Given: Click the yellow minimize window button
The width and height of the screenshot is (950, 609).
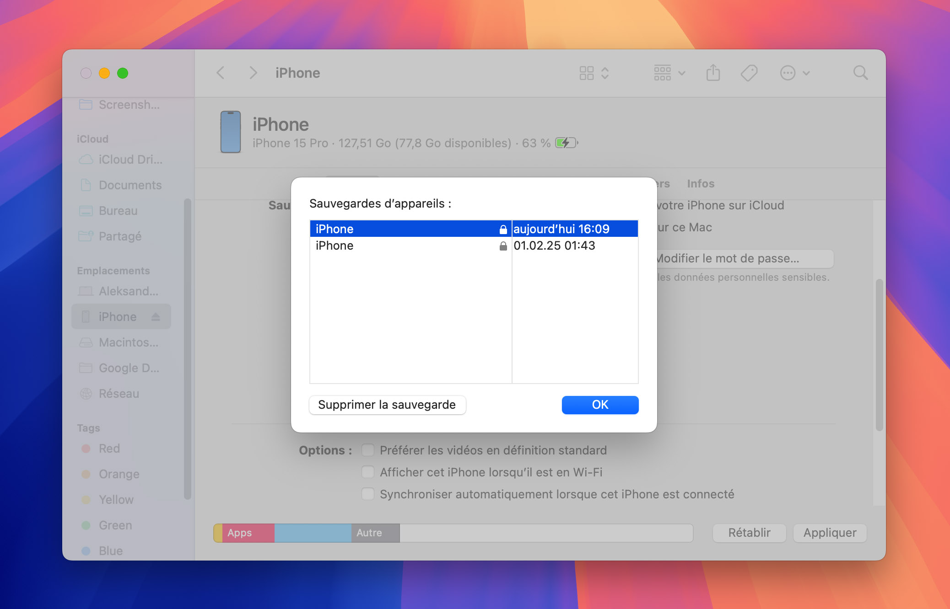Looking at the screenshot, I should [104, 73].
